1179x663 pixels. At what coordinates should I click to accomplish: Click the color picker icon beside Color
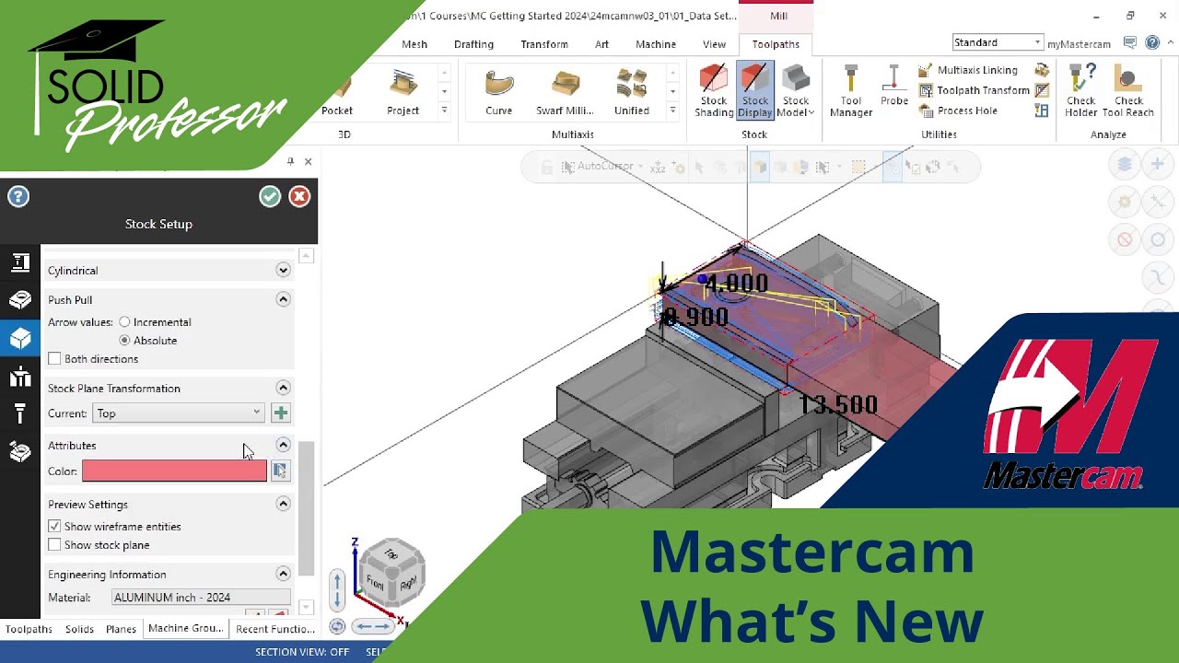(279, 471)
